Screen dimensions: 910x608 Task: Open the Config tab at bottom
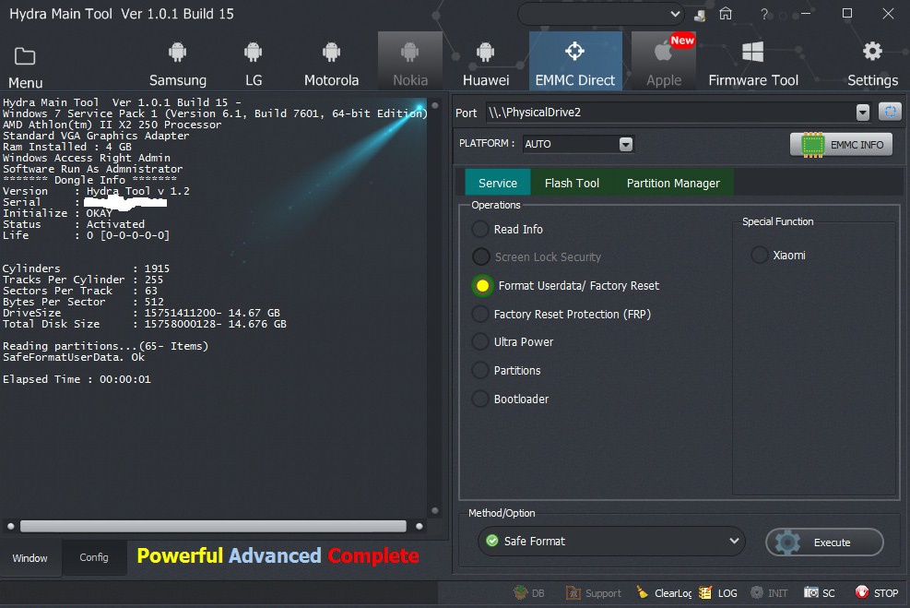click(94, 557)
